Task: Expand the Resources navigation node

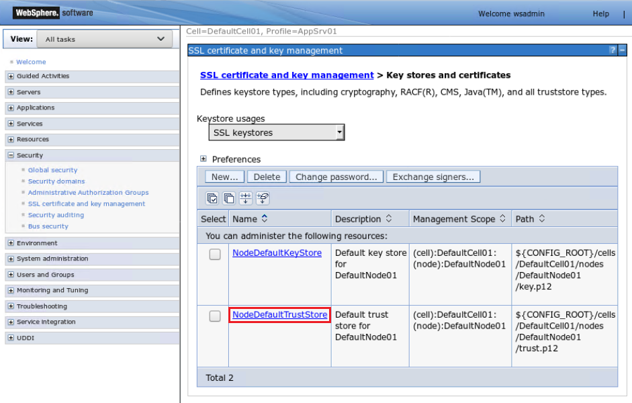Action: coord(11,139)
